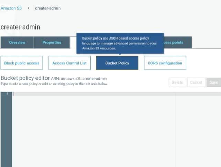Click the creater-admin page heading
This screenshot has height=167, width=221.
coord(20,27)
